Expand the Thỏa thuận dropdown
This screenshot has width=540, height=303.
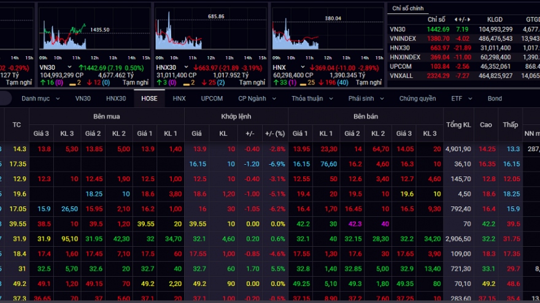pos(310,98)
